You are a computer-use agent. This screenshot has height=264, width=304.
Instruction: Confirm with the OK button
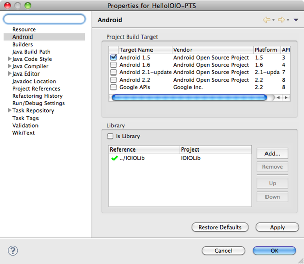pyautogui.click(x=274, y=251)
